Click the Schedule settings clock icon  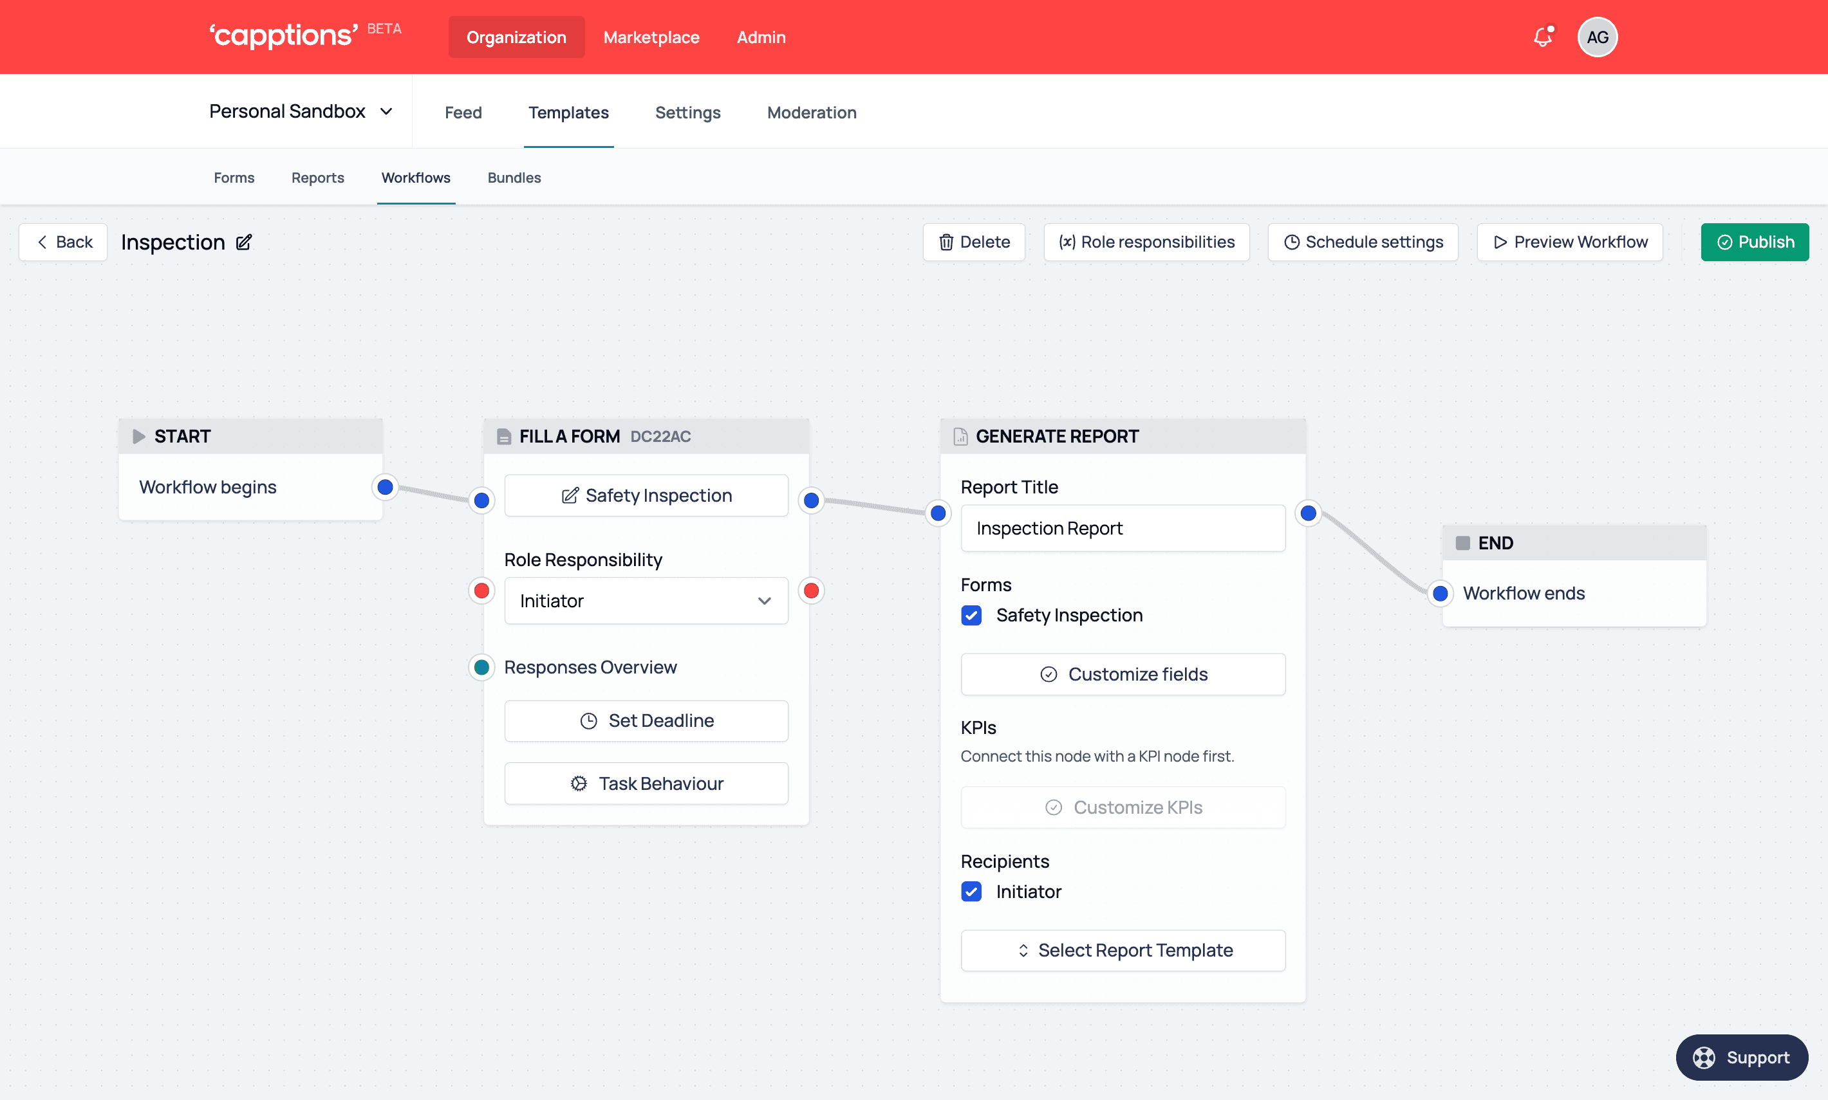click(1291, 241)
